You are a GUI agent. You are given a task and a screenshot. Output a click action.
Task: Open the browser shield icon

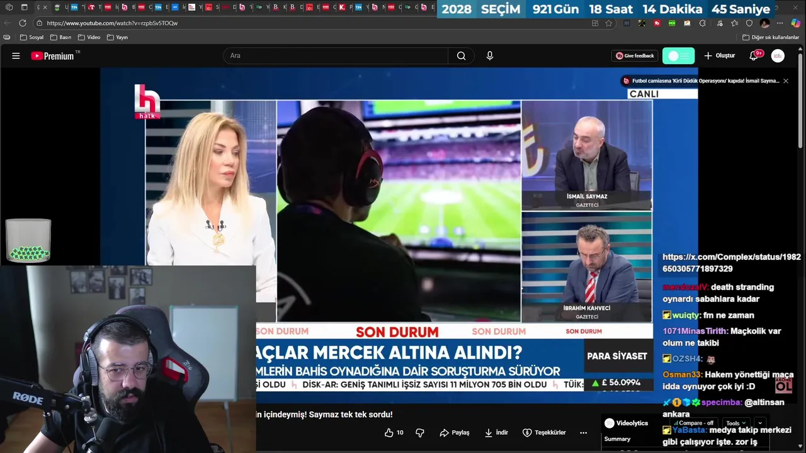(x=749, y=23)
